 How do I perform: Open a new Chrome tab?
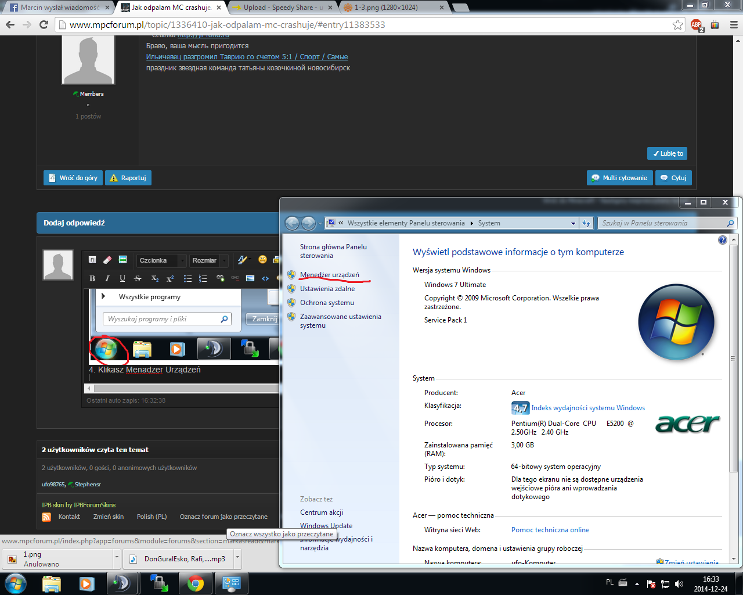tap(460, 8)
